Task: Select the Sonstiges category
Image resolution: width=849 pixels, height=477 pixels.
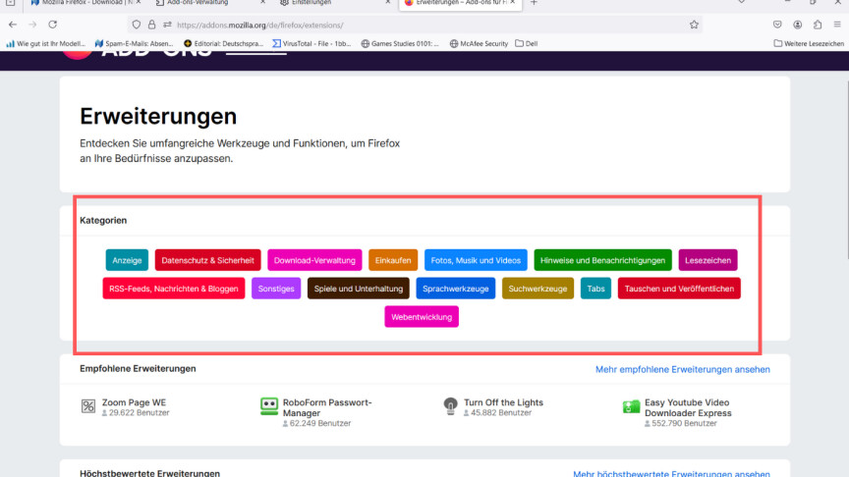Action: [x=276, y=289]
